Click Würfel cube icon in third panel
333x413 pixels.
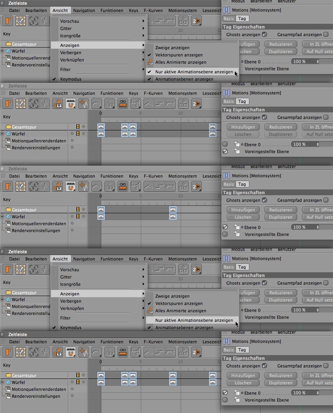pos(8,217)
